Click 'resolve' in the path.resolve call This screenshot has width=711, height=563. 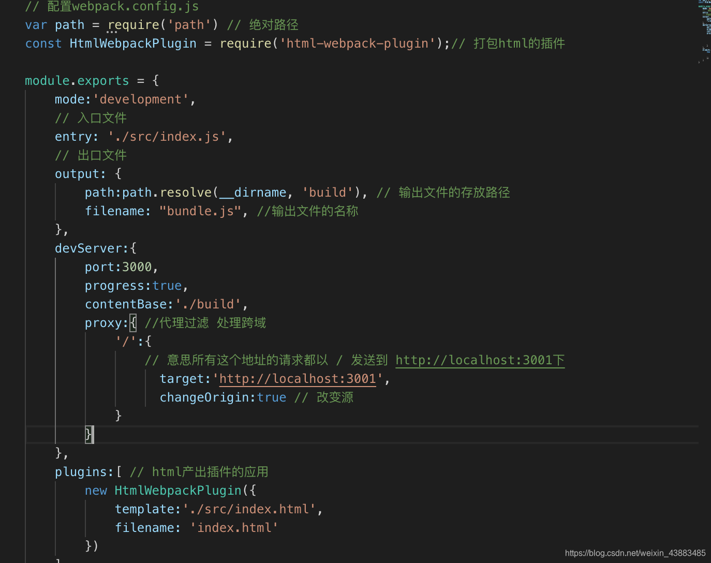pyautogui.click(x=186, y=192)
